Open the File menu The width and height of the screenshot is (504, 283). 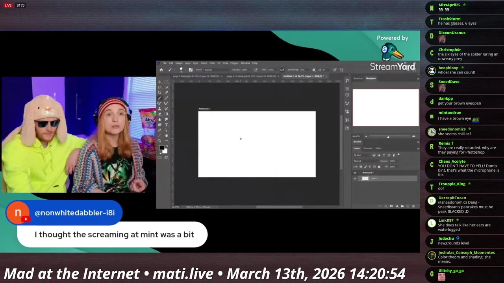[164, 63]
